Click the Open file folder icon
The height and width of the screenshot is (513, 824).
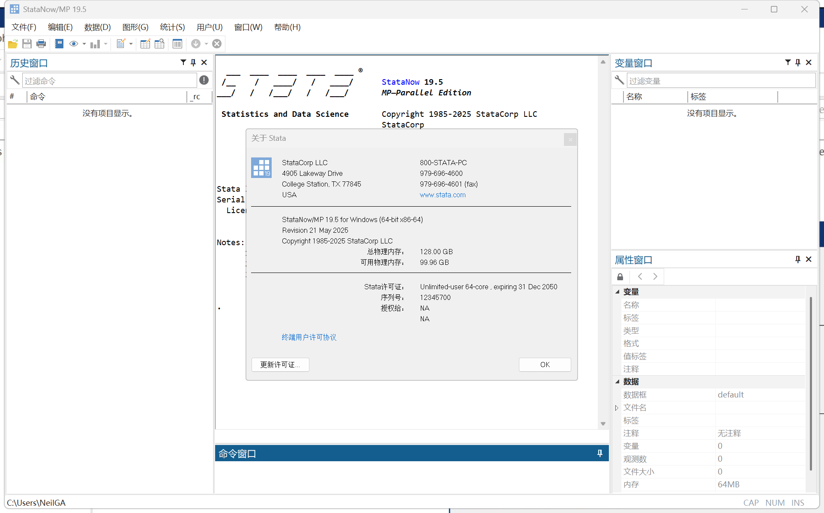[x=13, y=44]
